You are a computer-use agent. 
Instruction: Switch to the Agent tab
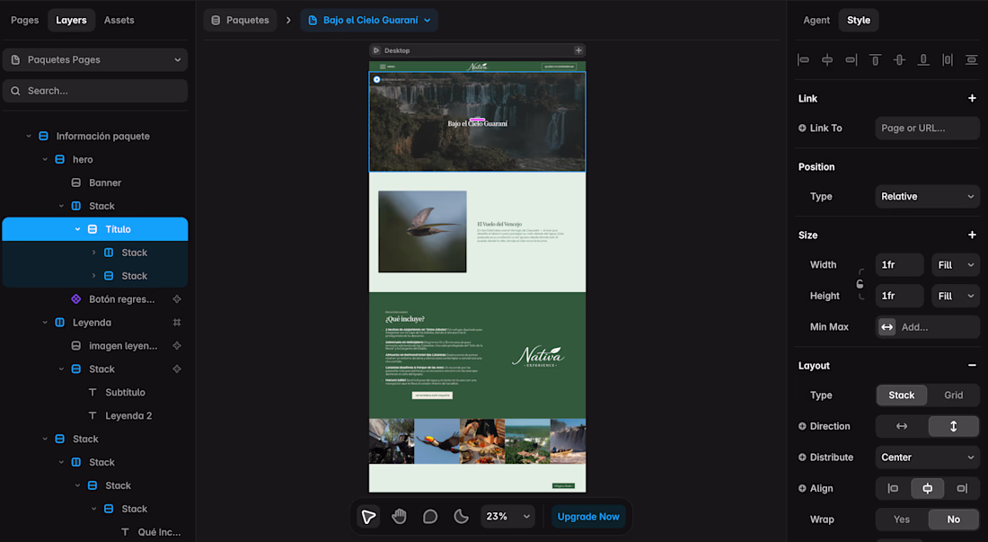(x=816, y=20)
